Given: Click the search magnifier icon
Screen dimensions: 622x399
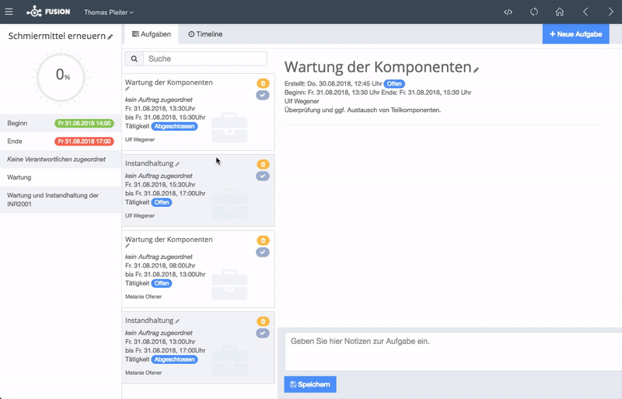Looking at the screenshot, I should 134,59.
